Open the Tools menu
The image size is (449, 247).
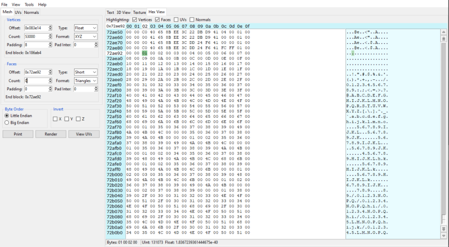(29, 4)
